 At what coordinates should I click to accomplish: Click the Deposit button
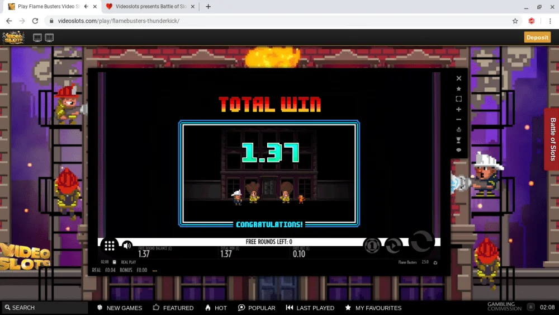coord(537,37)
